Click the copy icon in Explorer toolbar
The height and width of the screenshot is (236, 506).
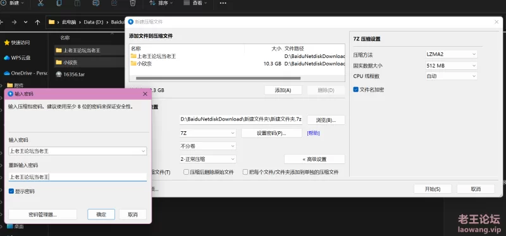(x=59, y=3)
